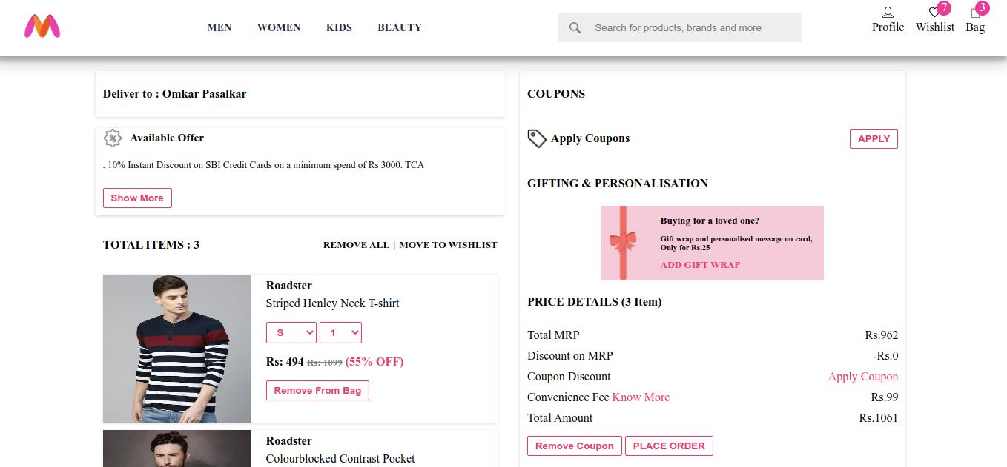The height and width of the screenshot is (467, 1007).
Task: Expand offers with Show More
Action: 137,198
